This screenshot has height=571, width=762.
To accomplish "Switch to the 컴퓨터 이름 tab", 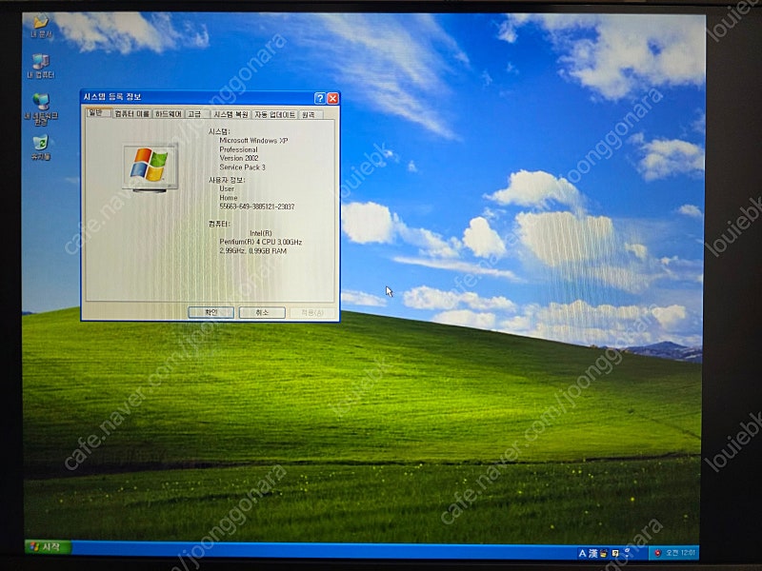I will (x=131, y=114).
